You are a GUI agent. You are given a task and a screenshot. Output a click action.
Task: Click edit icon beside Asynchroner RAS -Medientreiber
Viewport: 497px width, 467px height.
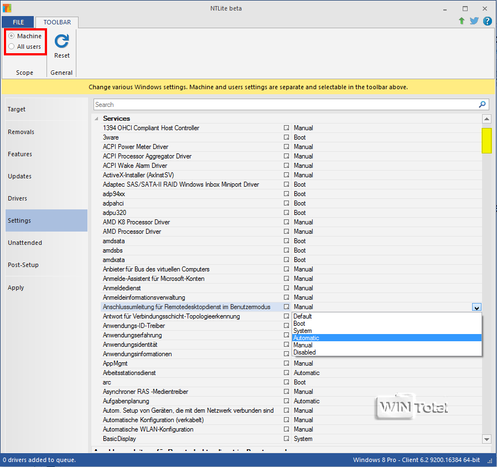tap(286, 392)
